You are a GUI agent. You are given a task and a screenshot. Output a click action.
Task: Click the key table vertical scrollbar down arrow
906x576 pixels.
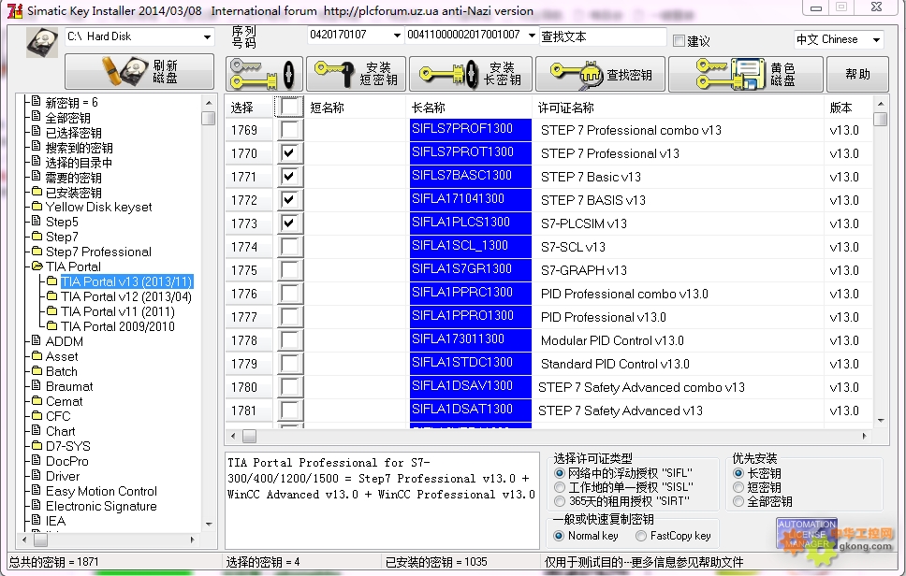click(x=881, y=421)
